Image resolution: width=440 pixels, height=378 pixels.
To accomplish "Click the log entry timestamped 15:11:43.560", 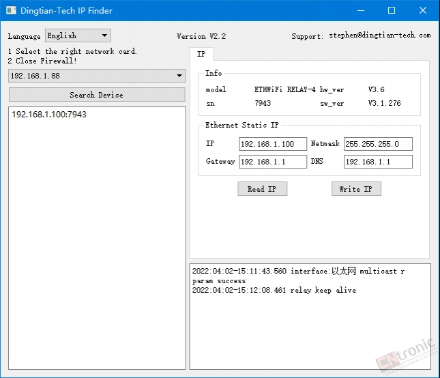I will coord(298,276).
